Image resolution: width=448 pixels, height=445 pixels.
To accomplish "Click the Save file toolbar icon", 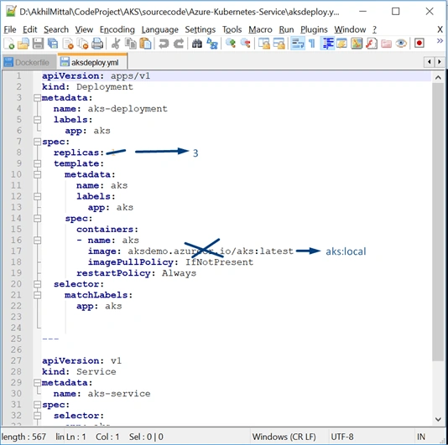I will tap(38, 44).
